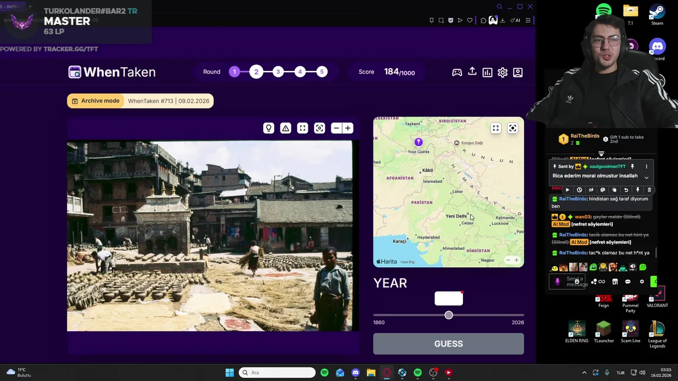Open the browser ad-block shield icon

pyautogui.click(x=451, y=20)
